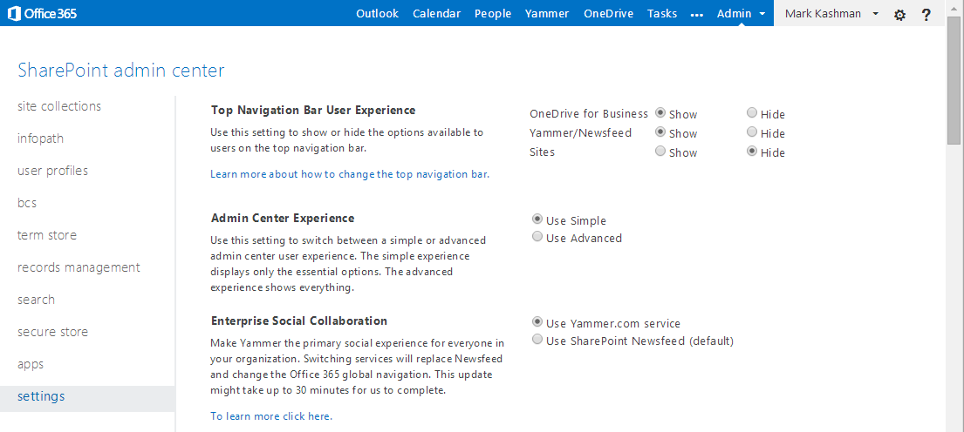Open term store in the sidebar
This screenshot has width=964, height=432.
click(47, 235)
